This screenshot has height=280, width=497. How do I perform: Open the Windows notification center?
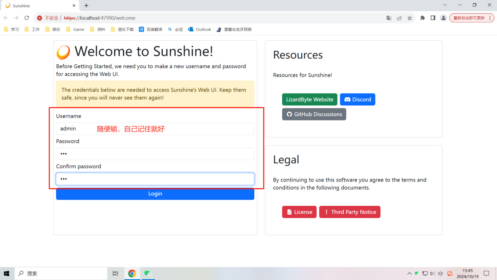487,273
